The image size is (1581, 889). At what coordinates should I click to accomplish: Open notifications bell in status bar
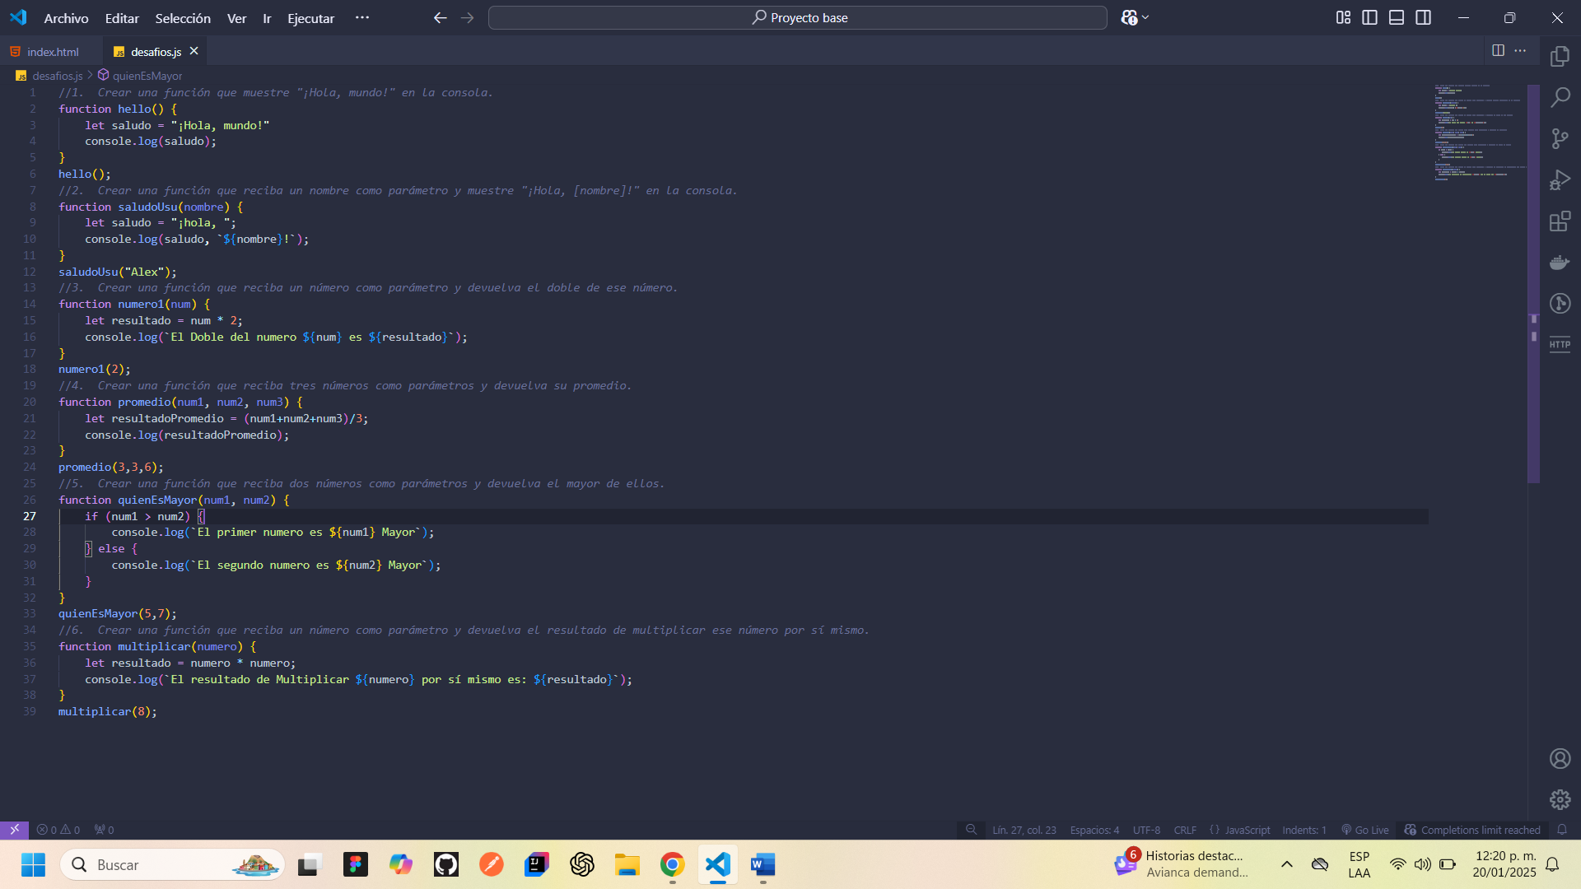[x=1562, y=830]
